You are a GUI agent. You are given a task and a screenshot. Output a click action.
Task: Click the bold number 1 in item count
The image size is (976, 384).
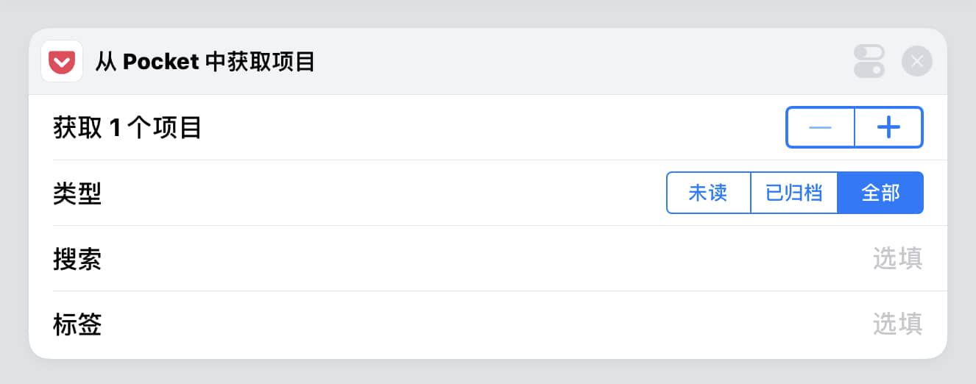click(115, 128)
